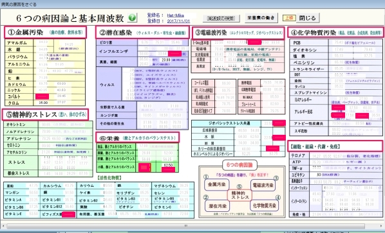Click the 62.50 value in the 小腸 balance row
385x233 pixels.
tap(169, 166)
